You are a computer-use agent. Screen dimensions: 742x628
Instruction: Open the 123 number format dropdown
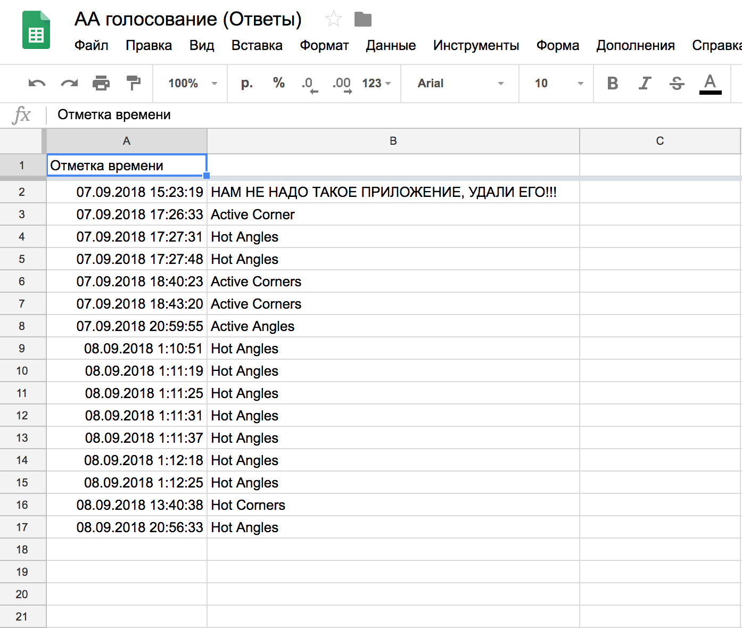coord(376,84)
